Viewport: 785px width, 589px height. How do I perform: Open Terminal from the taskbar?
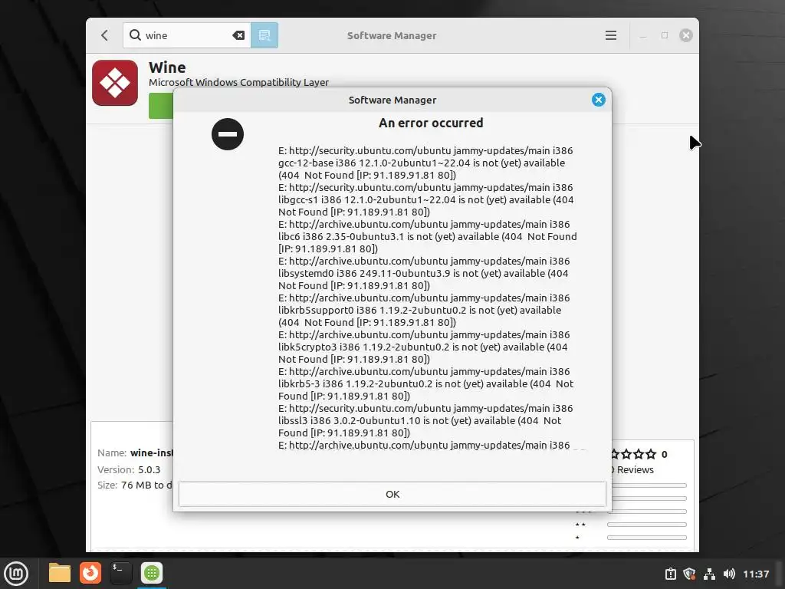coord(120,573)
